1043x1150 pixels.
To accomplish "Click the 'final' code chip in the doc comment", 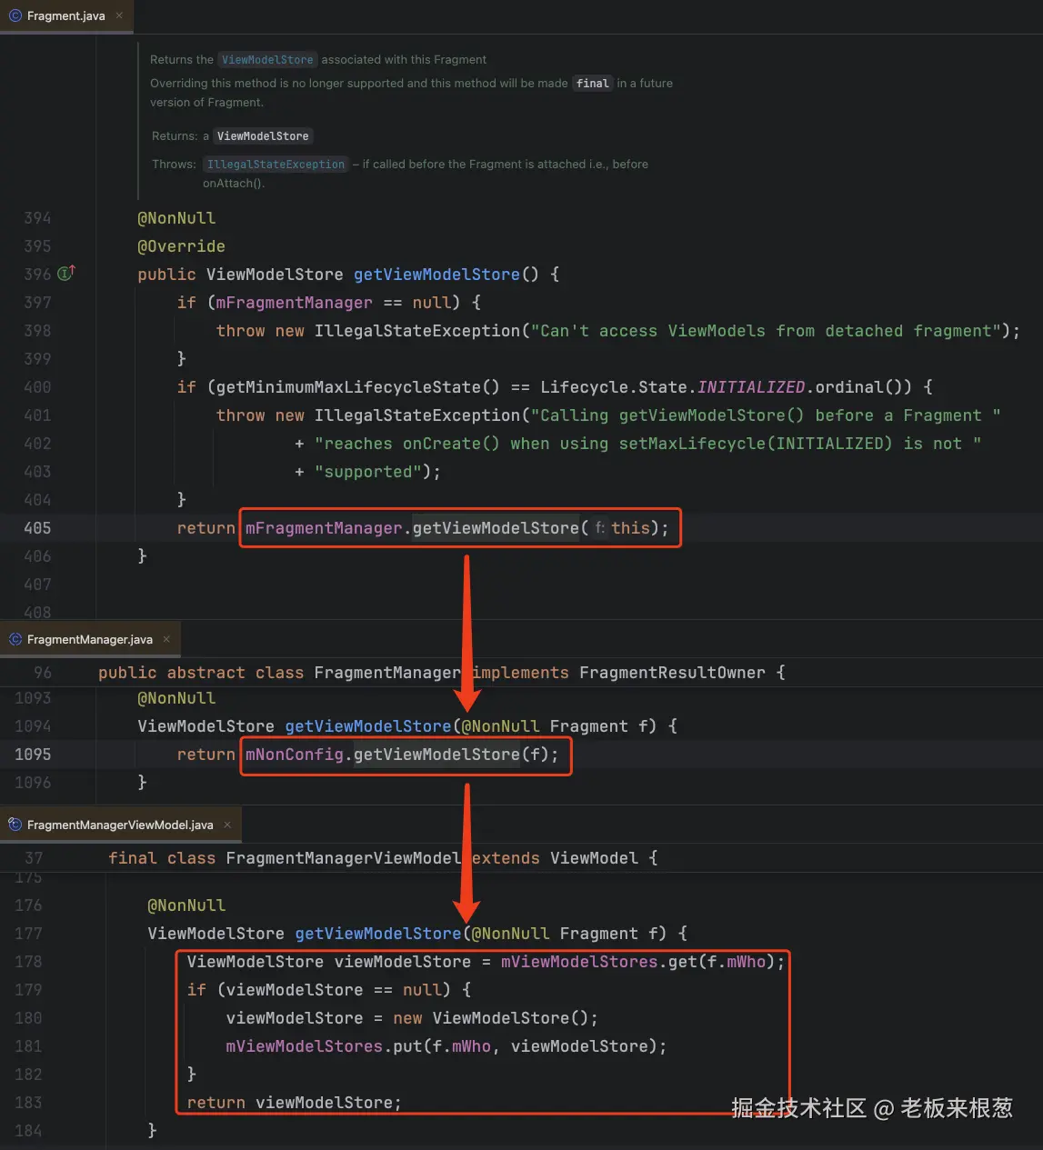I will [x=593, y=84].
